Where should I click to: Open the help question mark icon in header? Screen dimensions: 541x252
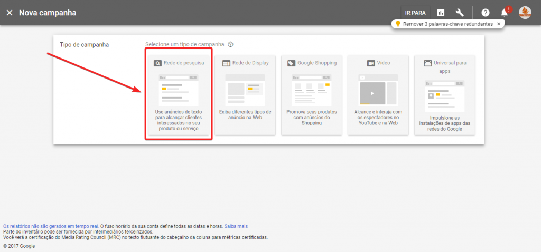pos(486,13)
